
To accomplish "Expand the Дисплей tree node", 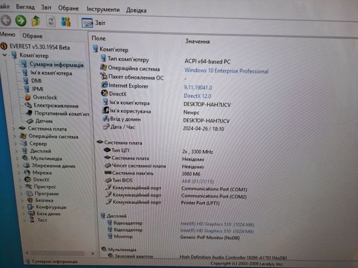I will point(16,151).
